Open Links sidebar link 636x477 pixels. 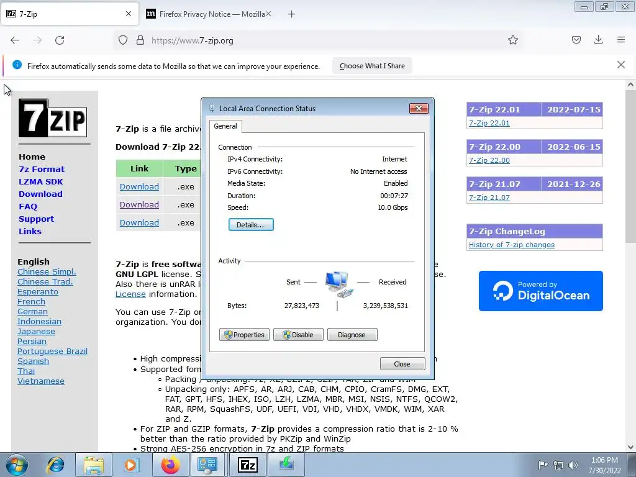(x=30, y=231)
